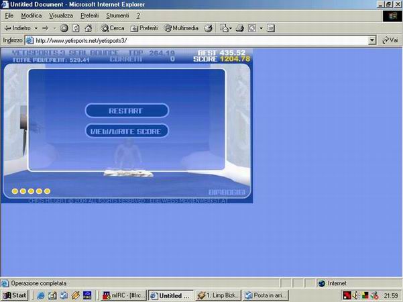Viewport: 403px width, 302px height.
Task: Click the Vai go button
Action: (x=390, y=40)
